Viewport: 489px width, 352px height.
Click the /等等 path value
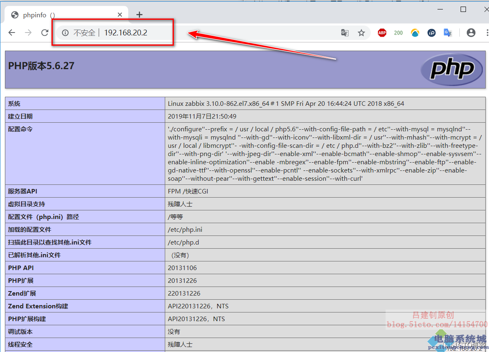tap(175, 217)
